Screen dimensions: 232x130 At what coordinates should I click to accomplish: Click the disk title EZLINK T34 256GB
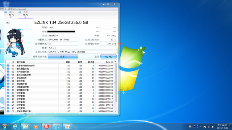coord(61,22)
